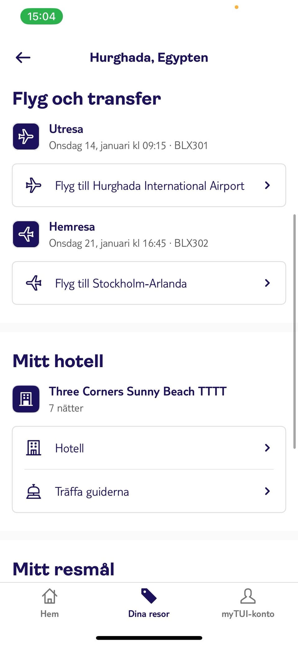Screen dimensions: 298x646
Task: Click the vertical scrollbar indicator
Action: (294, 331)
